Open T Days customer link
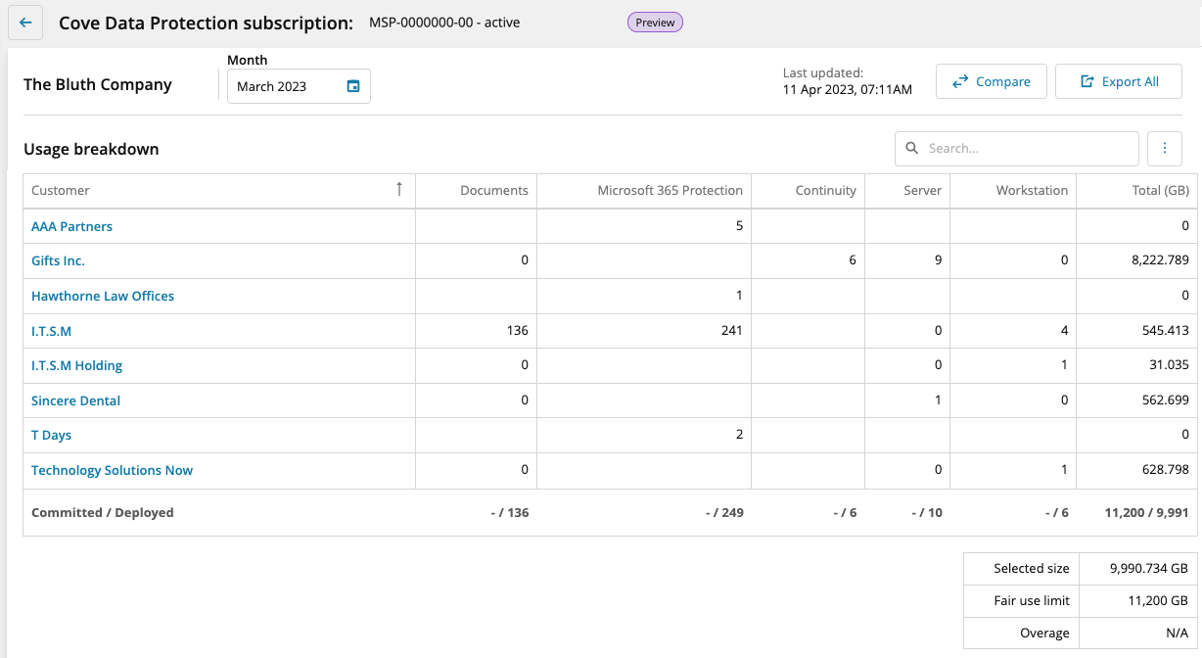1202x658 pixels. point(51,435)
